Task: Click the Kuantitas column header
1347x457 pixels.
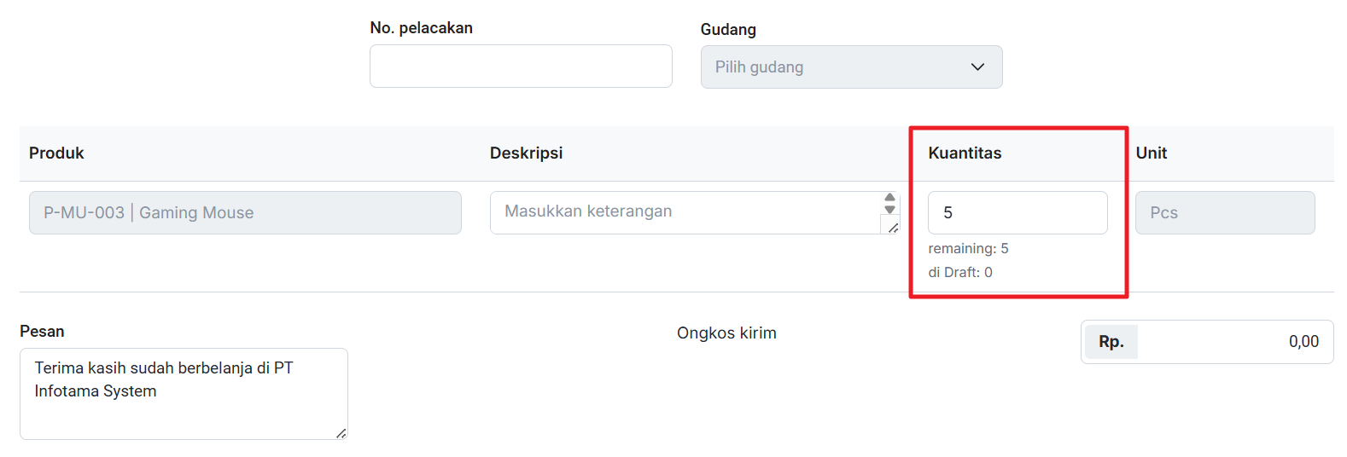Action: click(x=965, y=153)
